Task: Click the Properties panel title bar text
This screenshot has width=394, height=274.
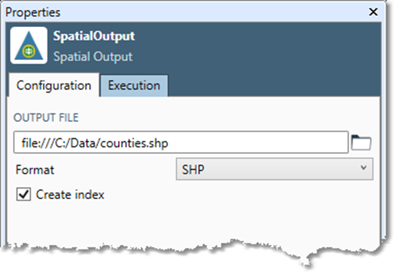Action: 33,13
